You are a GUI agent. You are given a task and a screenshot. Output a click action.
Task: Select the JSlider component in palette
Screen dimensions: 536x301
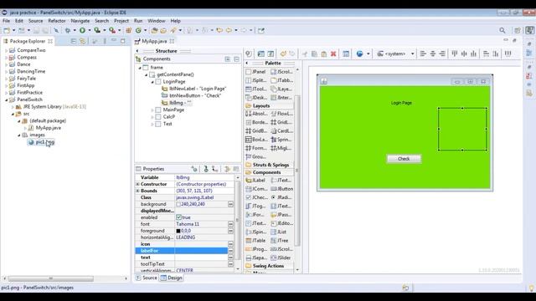click(281, 258)
